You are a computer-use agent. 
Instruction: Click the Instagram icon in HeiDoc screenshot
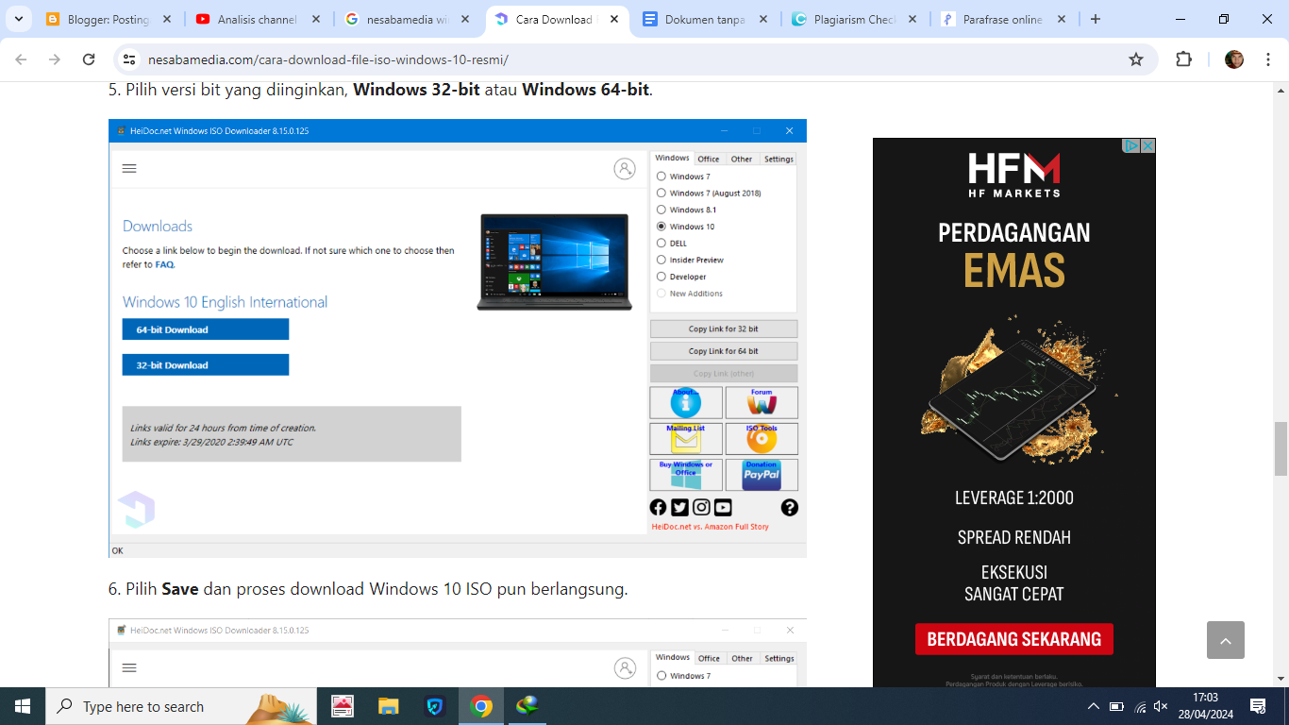(x=701, y=507)
